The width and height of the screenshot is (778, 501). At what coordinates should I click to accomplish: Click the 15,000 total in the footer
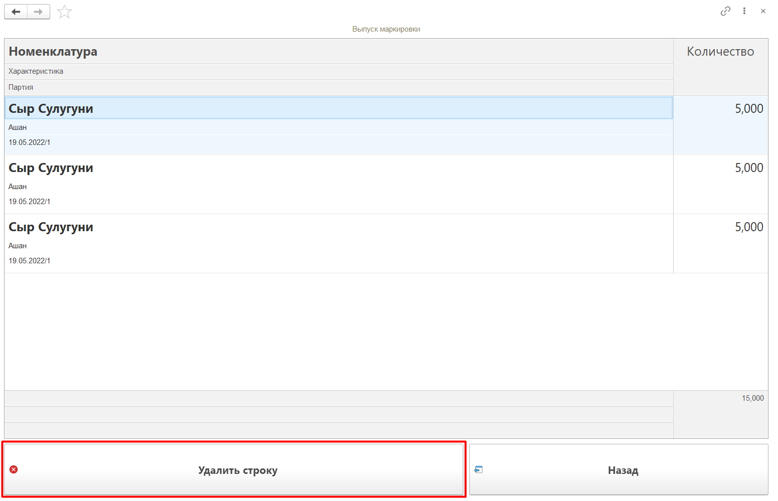click(752, 398)
